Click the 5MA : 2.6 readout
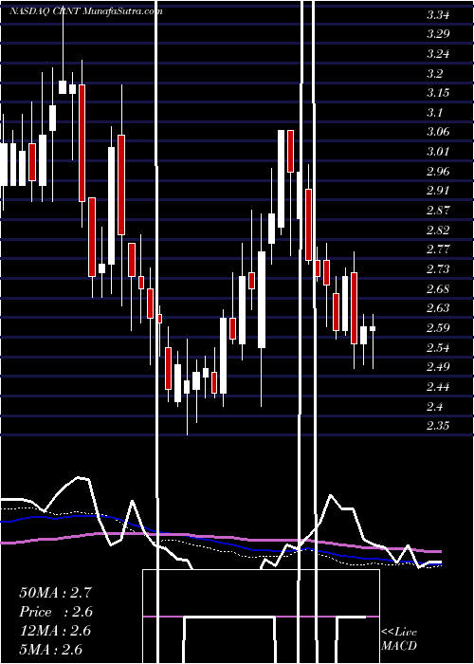Viewport: 474px width, 664px height. [51, 650]
